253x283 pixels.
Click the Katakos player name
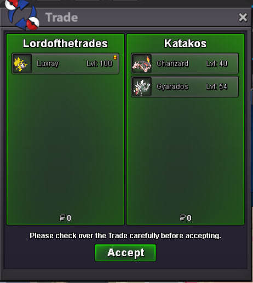point(185,43)
